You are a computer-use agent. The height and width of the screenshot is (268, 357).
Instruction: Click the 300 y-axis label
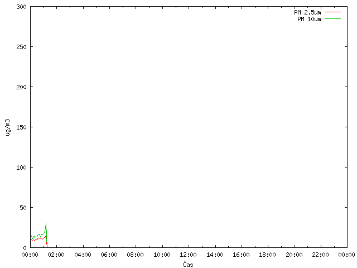click(21, 7)
